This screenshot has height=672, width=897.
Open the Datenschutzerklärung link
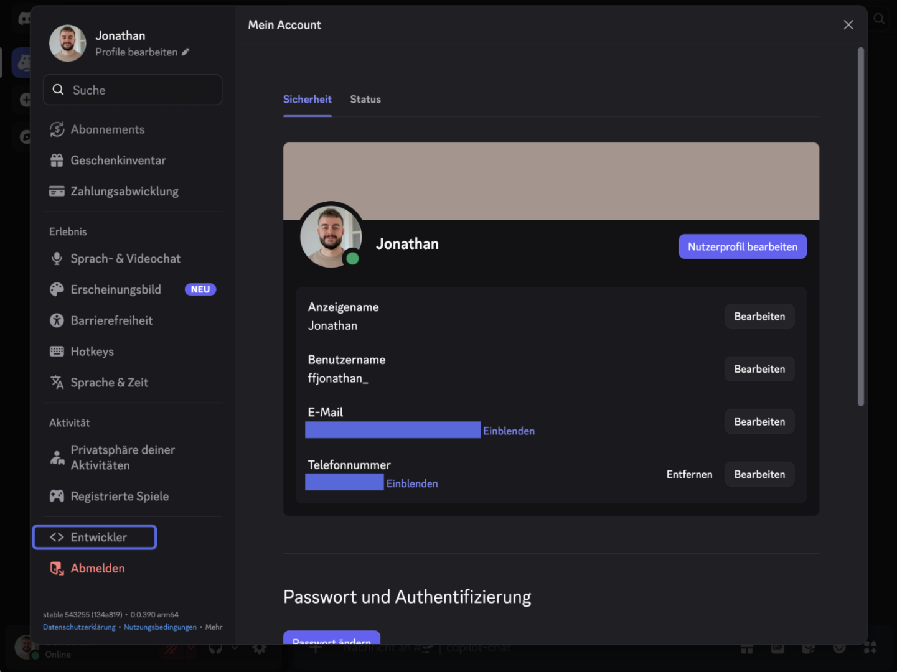coord(79,627)
